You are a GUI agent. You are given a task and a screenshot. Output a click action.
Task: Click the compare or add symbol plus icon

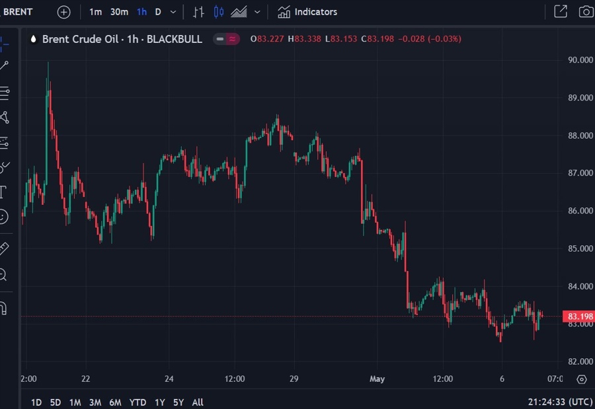click(x=63, y=12)
